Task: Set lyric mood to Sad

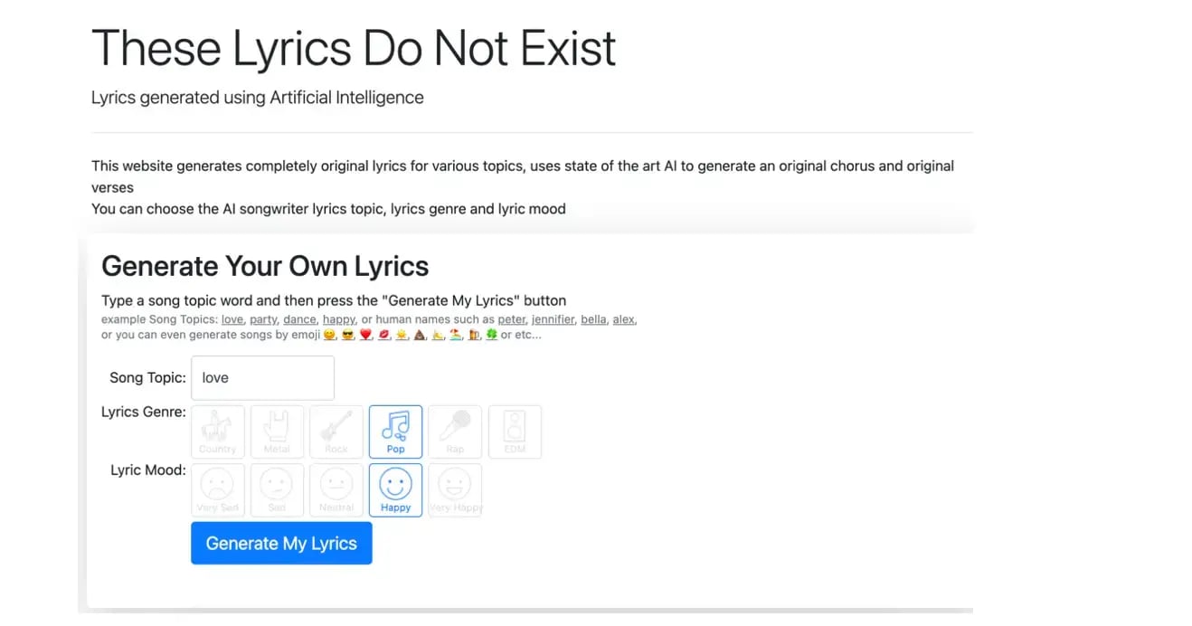Action: (277, 490)
